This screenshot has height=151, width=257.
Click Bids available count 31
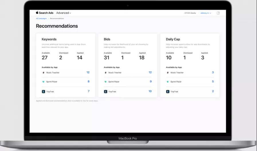point(107,58)
